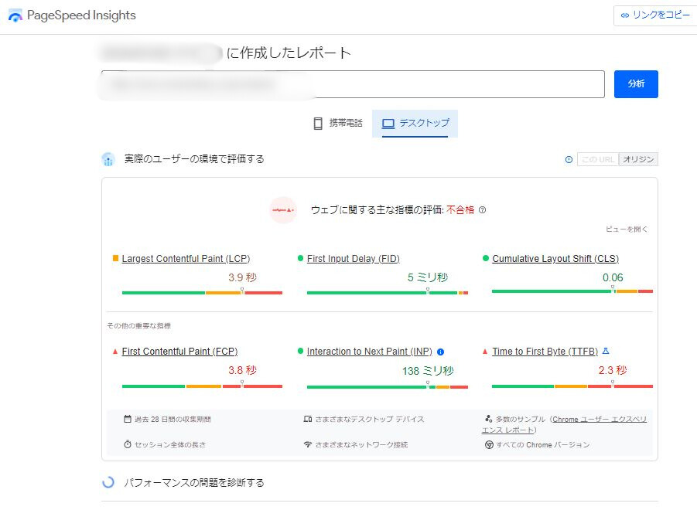The height and width of the screenshot is (510, 697).
Task: Click samples icon by 多数のサンプル
Action: [x=488, y=419]
